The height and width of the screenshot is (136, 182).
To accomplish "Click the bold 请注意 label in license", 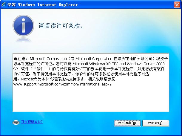I will point(21,59).
